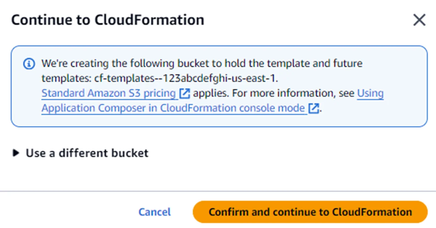Image resolution: width=436 pixels, height=228 pixels.
Task: Click the 'Use a different bucket' label
Action: click(x=87, y=153)
